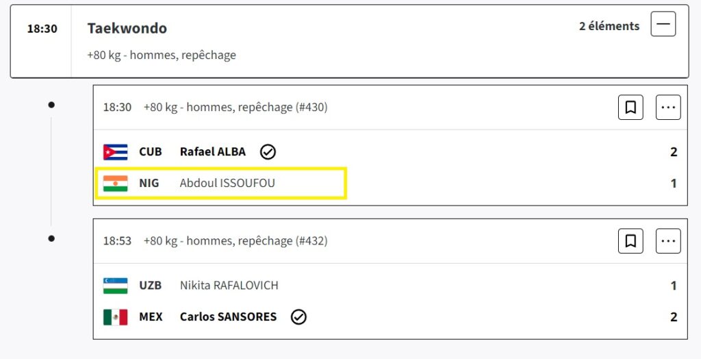This screenshot has width=701, height=359.
Task: Open more options for match #432
Action: (668, 241)
